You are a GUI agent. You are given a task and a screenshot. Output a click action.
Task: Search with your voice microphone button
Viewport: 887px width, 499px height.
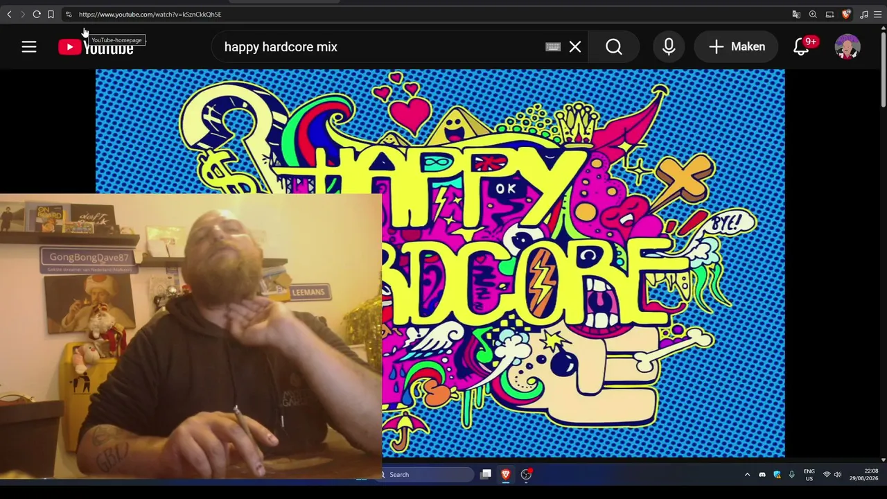(669, 46)
